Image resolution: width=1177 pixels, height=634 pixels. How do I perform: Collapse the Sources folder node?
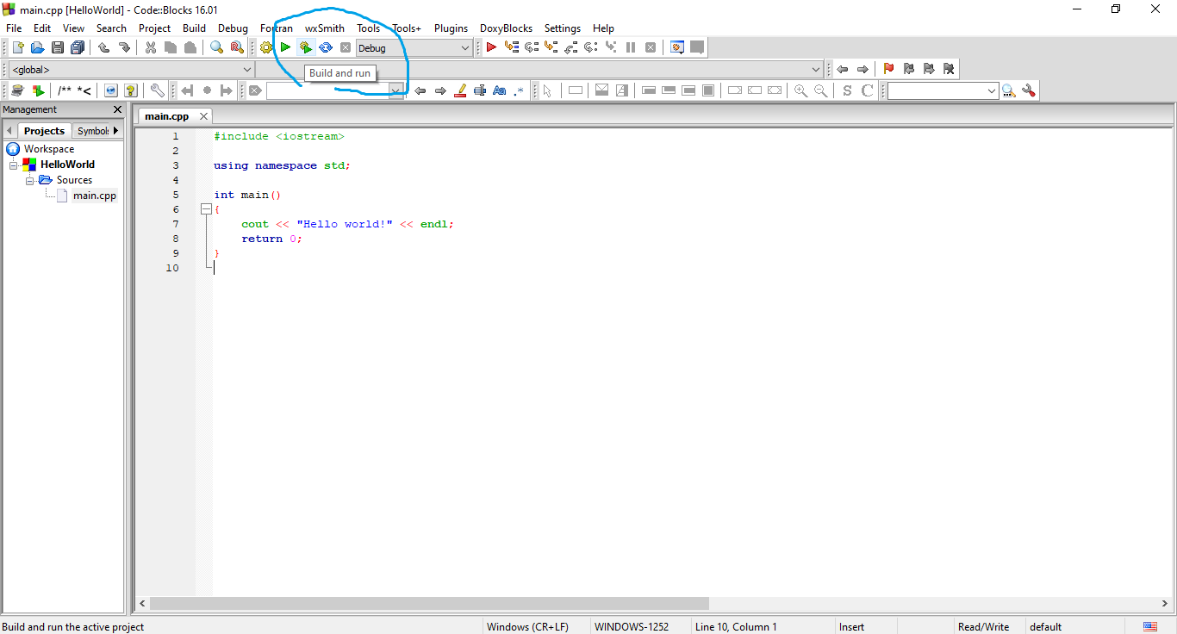pyautogui.click(x=29, y=180)
